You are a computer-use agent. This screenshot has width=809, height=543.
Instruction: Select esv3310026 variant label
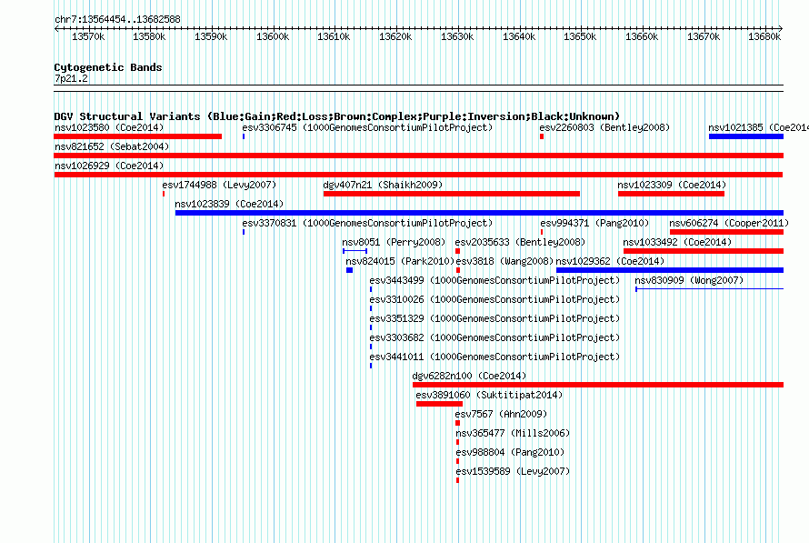point(494,299)
